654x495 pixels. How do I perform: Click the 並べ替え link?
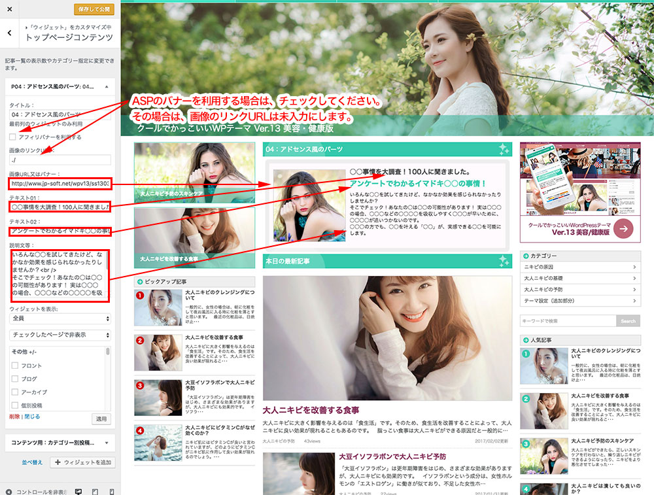32,462
